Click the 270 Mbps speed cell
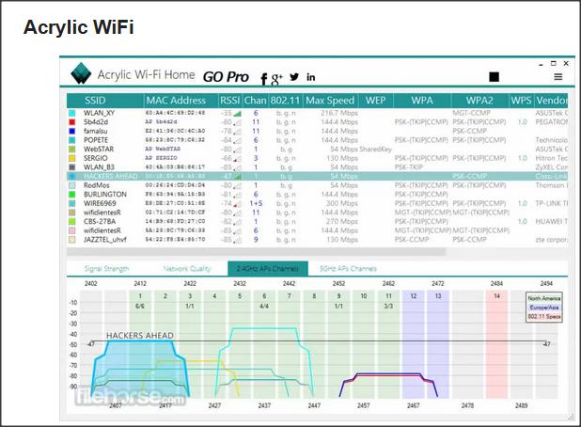Viewport: 581px width, 427px height. tap(341, 221)
